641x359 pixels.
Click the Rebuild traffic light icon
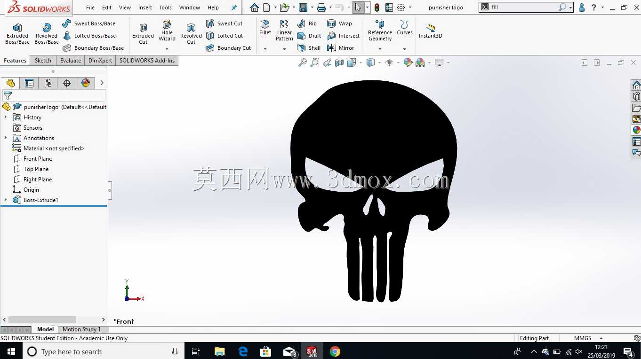tap(377, 8)
